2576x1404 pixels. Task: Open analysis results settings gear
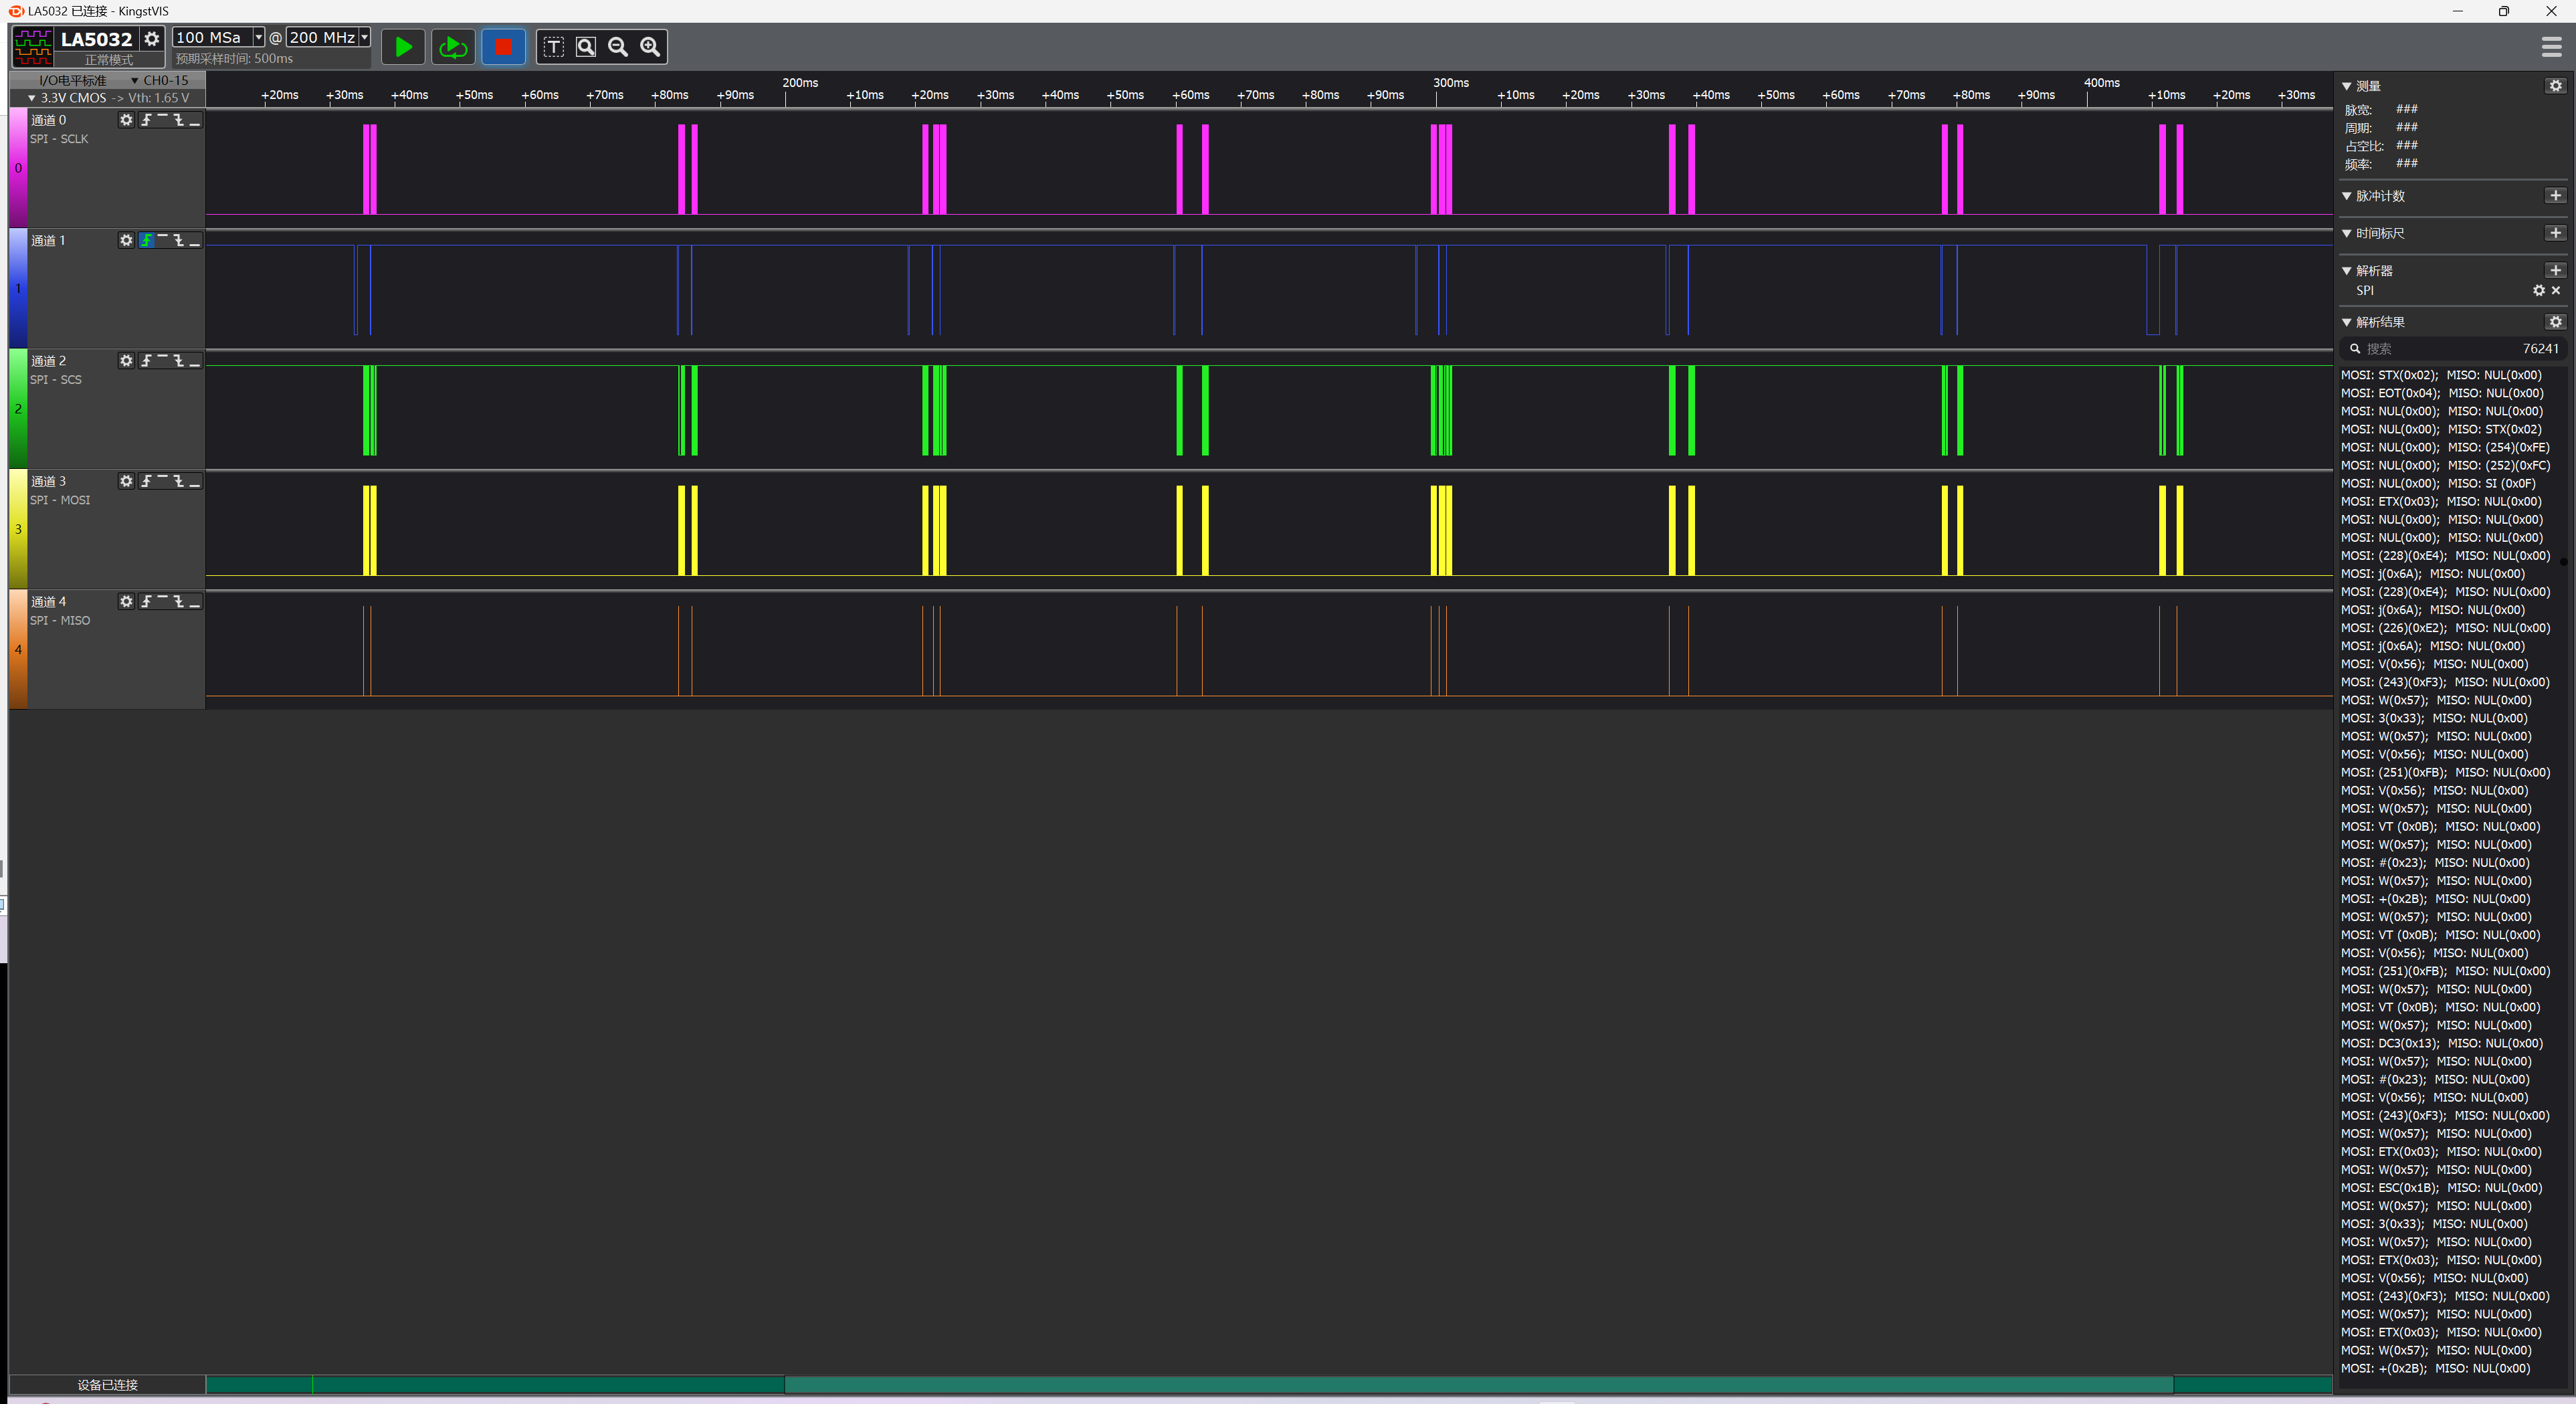click(x=2555, y=322)
